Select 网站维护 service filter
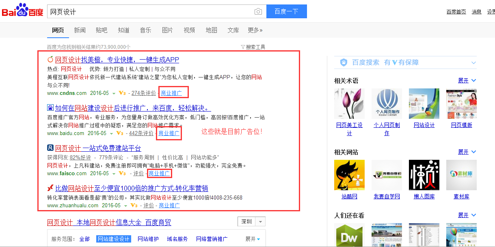The width and height of the screenshot is (495, 247). point(148,239)
